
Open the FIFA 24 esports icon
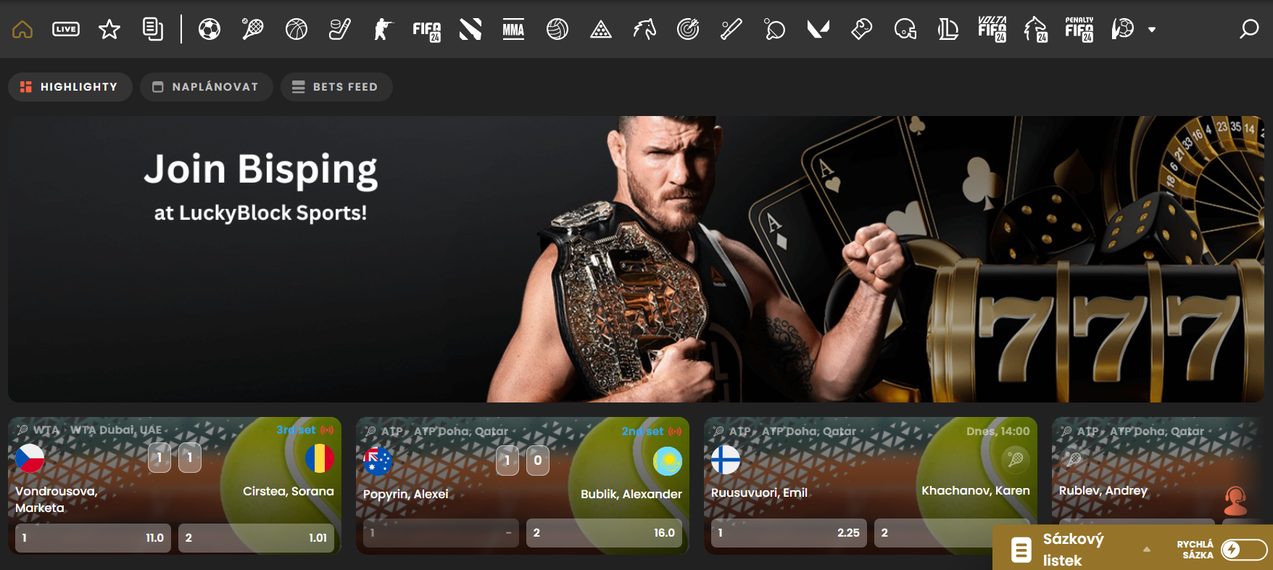pos(427,30)
